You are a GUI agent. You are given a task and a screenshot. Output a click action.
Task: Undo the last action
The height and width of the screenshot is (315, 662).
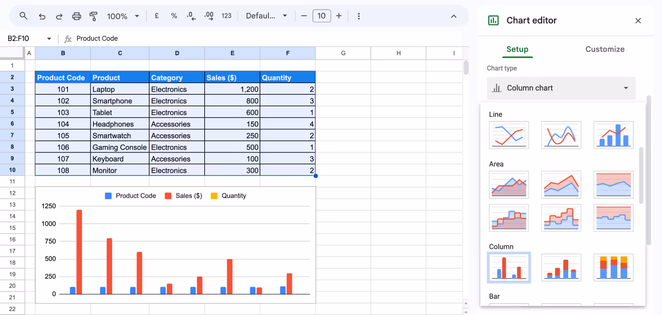(42, 16)
